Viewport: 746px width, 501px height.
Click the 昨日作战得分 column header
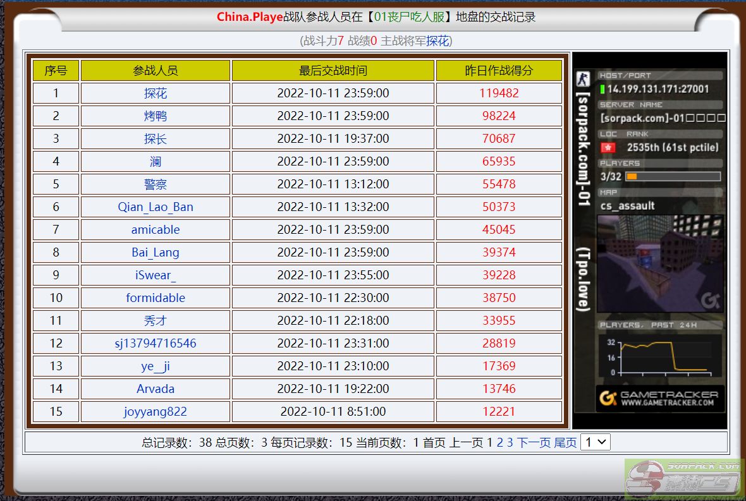click(x=499, y=71)
